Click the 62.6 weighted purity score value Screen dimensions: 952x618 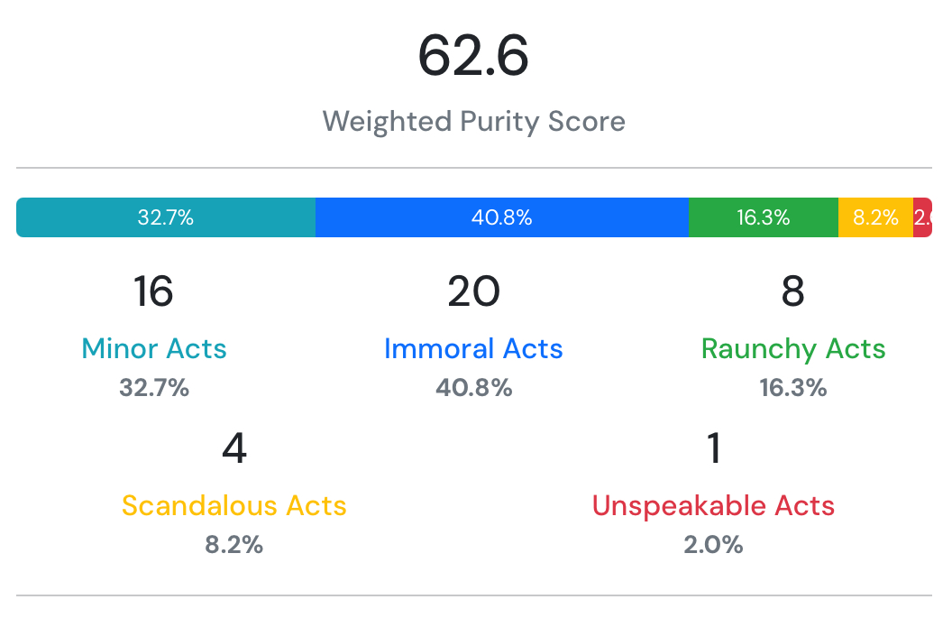pos(473,56)
